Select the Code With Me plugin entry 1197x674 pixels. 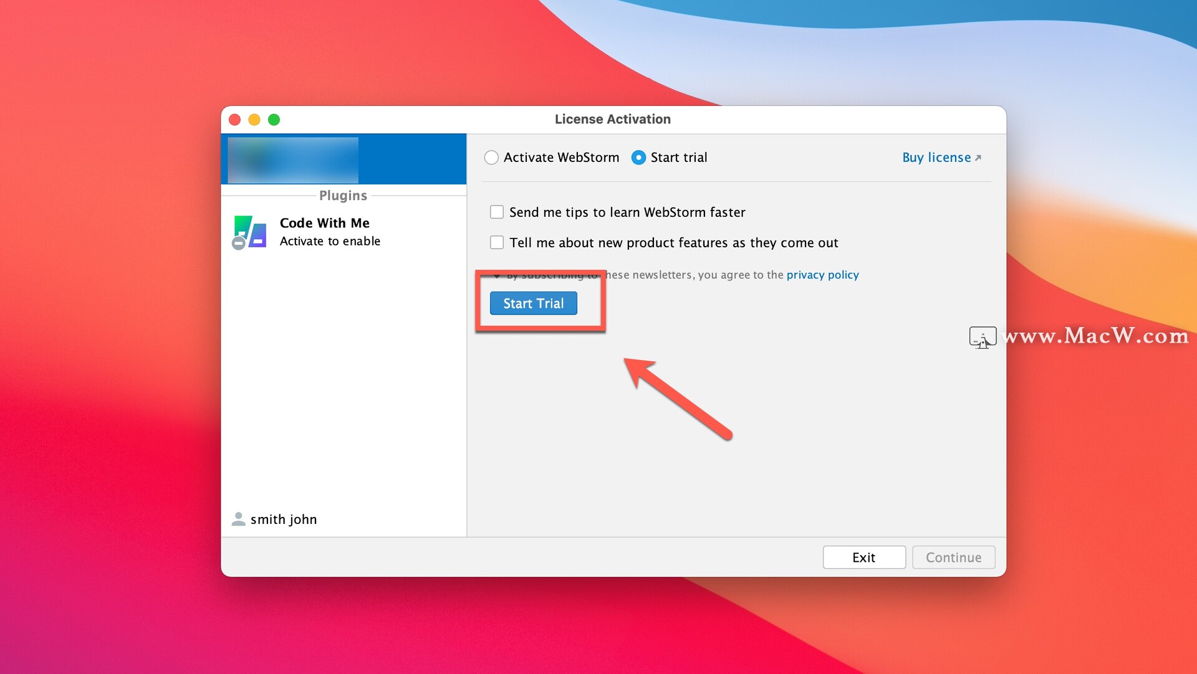[x=344, y=232]
